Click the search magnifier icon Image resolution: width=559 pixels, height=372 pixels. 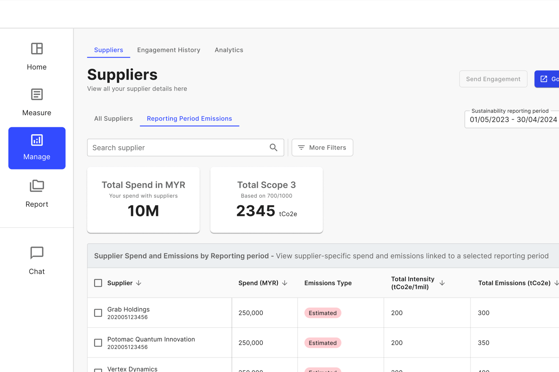pos(274,147)
